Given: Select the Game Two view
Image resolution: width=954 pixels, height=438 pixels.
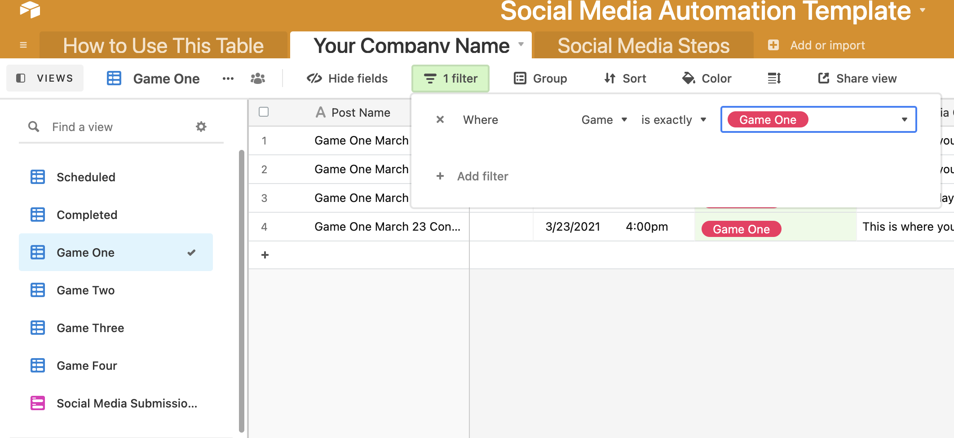Looking at the screenshot, I should point(116,290).
